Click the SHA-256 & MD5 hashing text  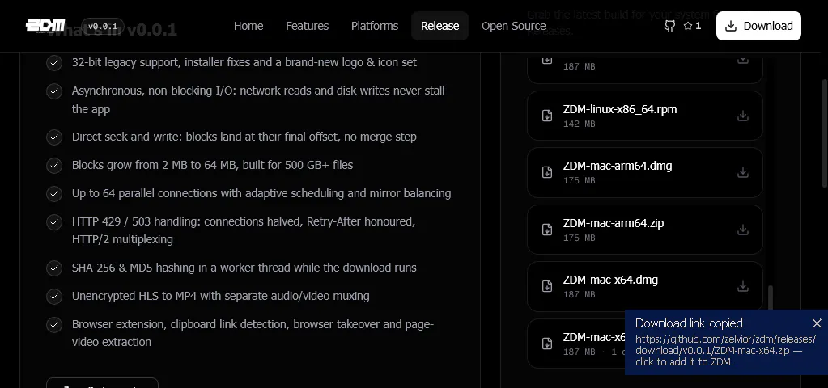tap(244, 268)
